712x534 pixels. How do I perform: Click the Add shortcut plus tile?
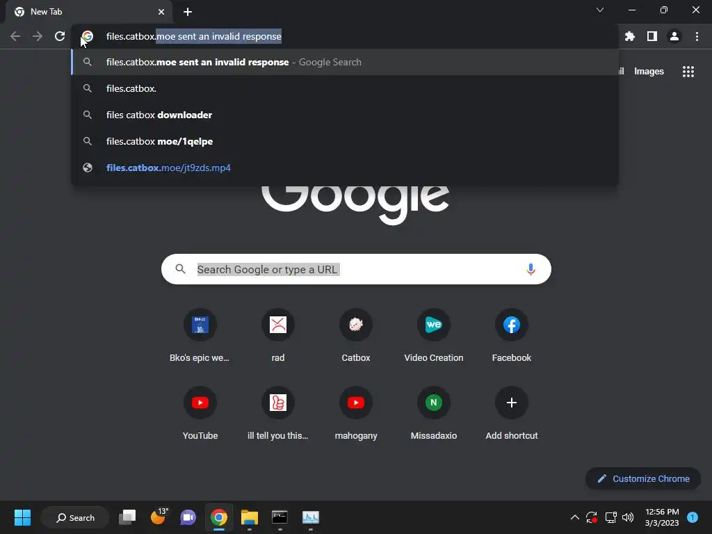512,414
